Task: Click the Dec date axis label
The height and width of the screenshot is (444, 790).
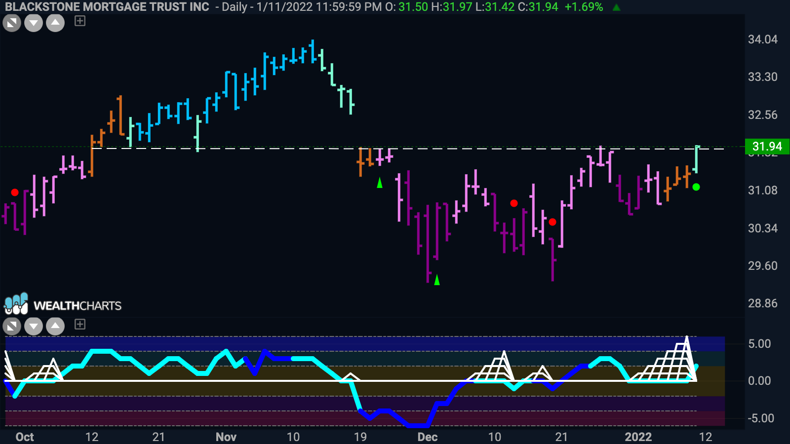Action: tap(428, 437)
